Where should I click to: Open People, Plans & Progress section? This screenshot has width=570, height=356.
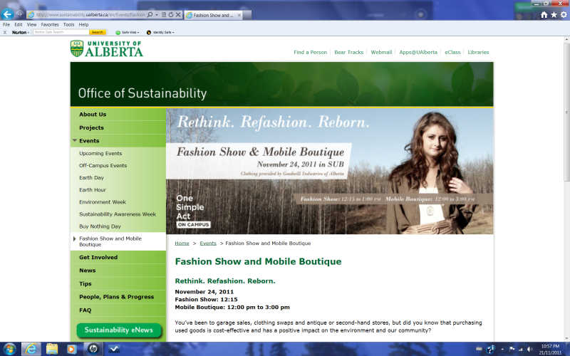tap(118, 297)
